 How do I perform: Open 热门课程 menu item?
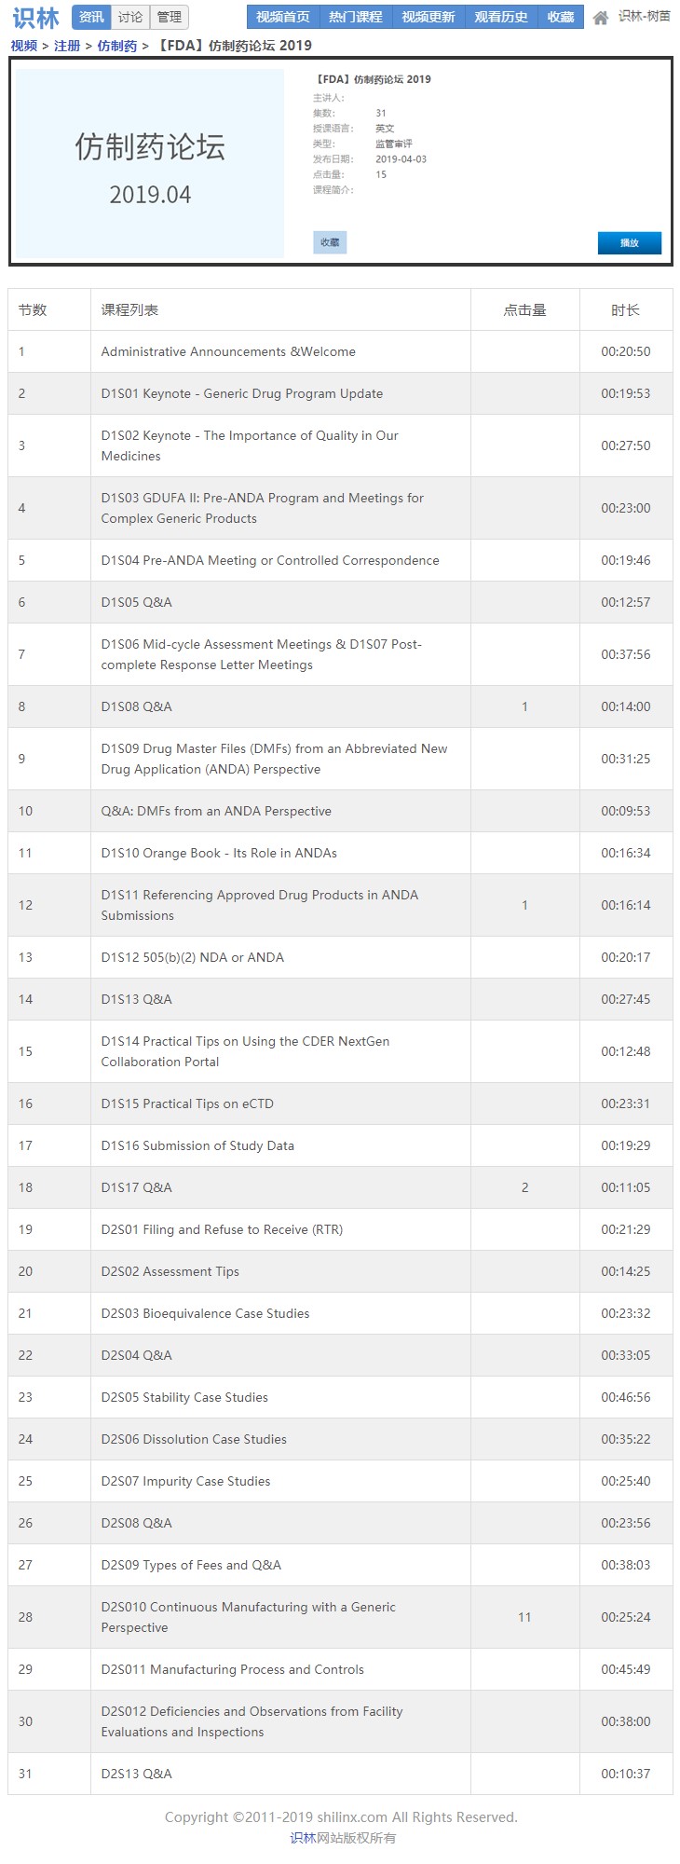[356, 17]
